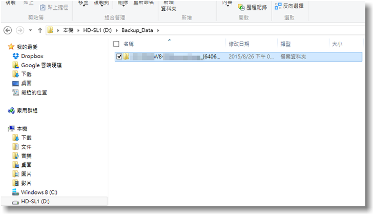Click Google 雲端硬碟 drive icon

[15, 65]
